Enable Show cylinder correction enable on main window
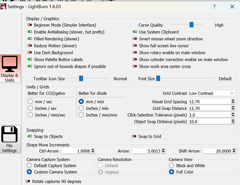This screenshot has width=240, height=185. [x=135, y=60]
